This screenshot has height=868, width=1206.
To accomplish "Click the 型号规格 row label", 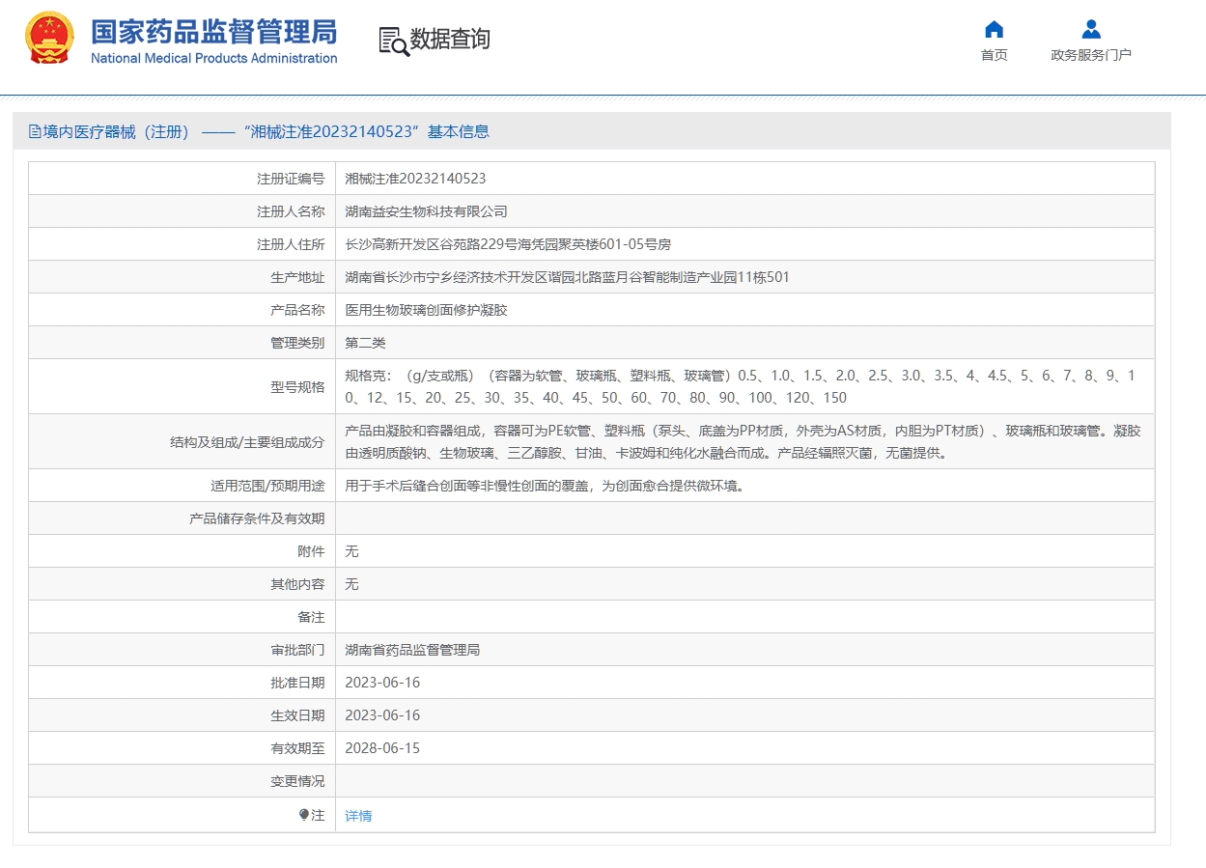I will tap(297, 387).
